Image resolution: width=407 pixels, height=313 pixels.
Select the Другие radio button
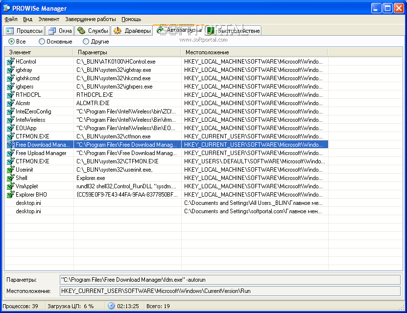pyautogui.click(x=86, y=42)
